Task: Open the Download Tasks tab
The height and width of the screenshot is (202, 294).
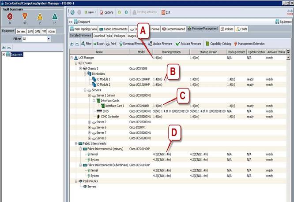Action: pos(102,36)
